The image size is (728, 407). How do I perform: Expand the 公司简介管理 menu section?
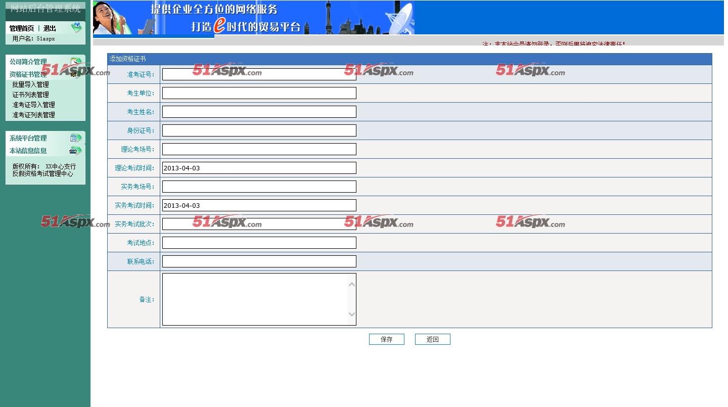click(28, 62)
